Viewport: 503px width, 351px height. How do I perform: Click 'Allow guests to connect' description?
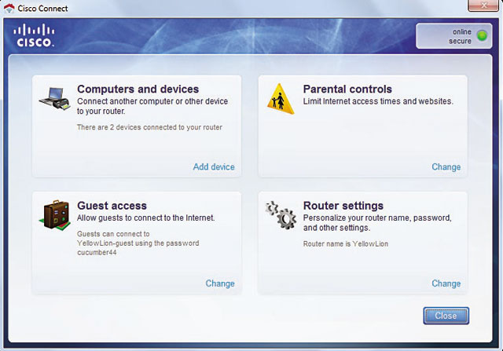pyautogui.click(x=145, y=218)
